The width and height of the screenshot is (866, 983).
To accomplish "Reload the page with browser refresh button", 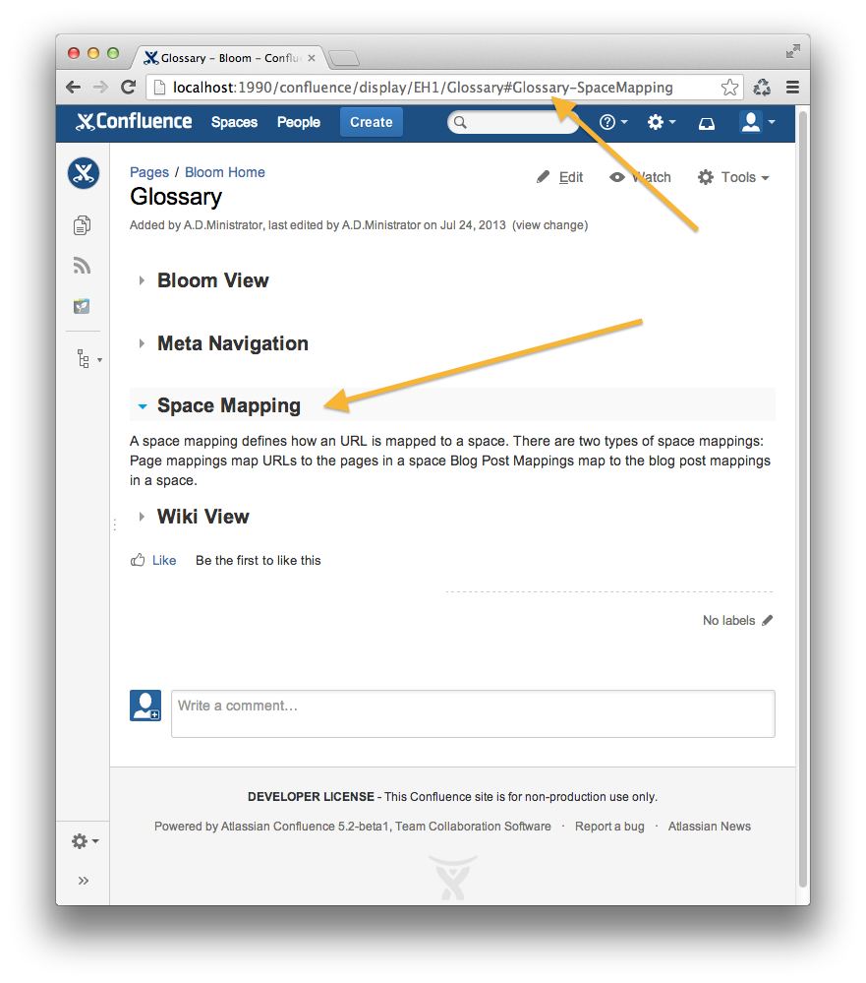I will [128, 88].
